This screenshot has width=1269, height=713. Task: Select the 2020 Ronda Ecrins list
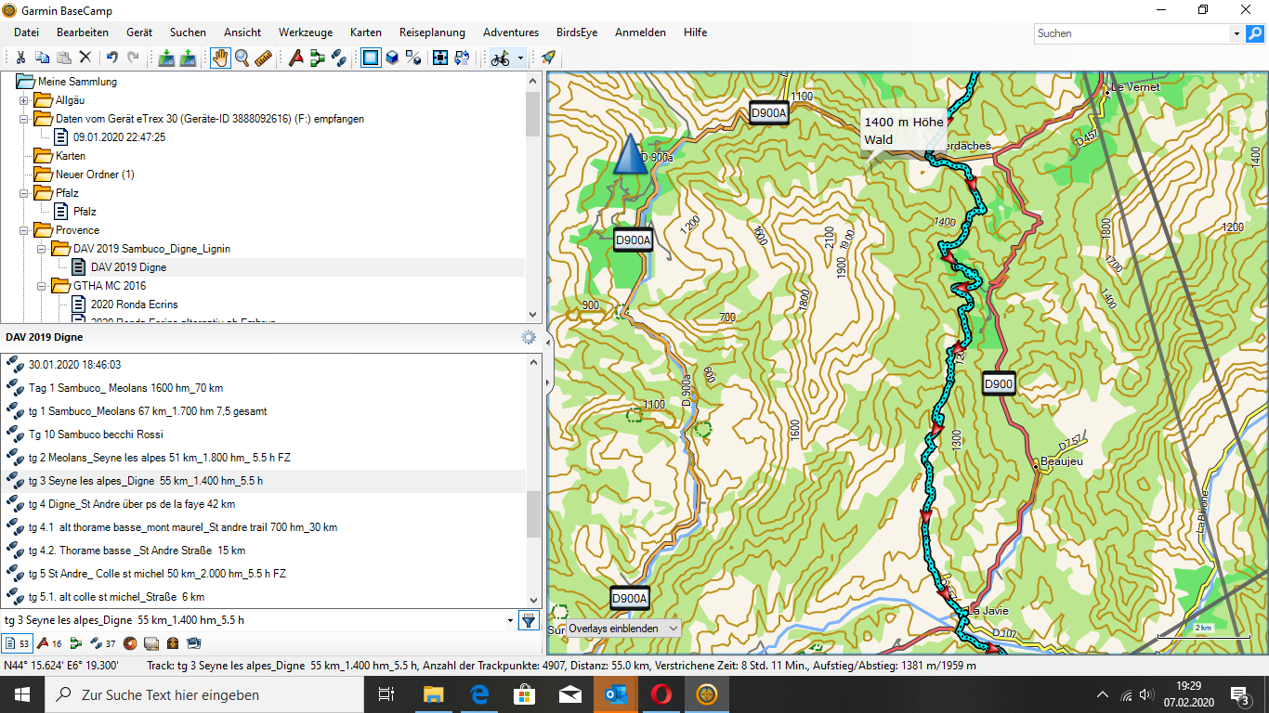[134, 305]
